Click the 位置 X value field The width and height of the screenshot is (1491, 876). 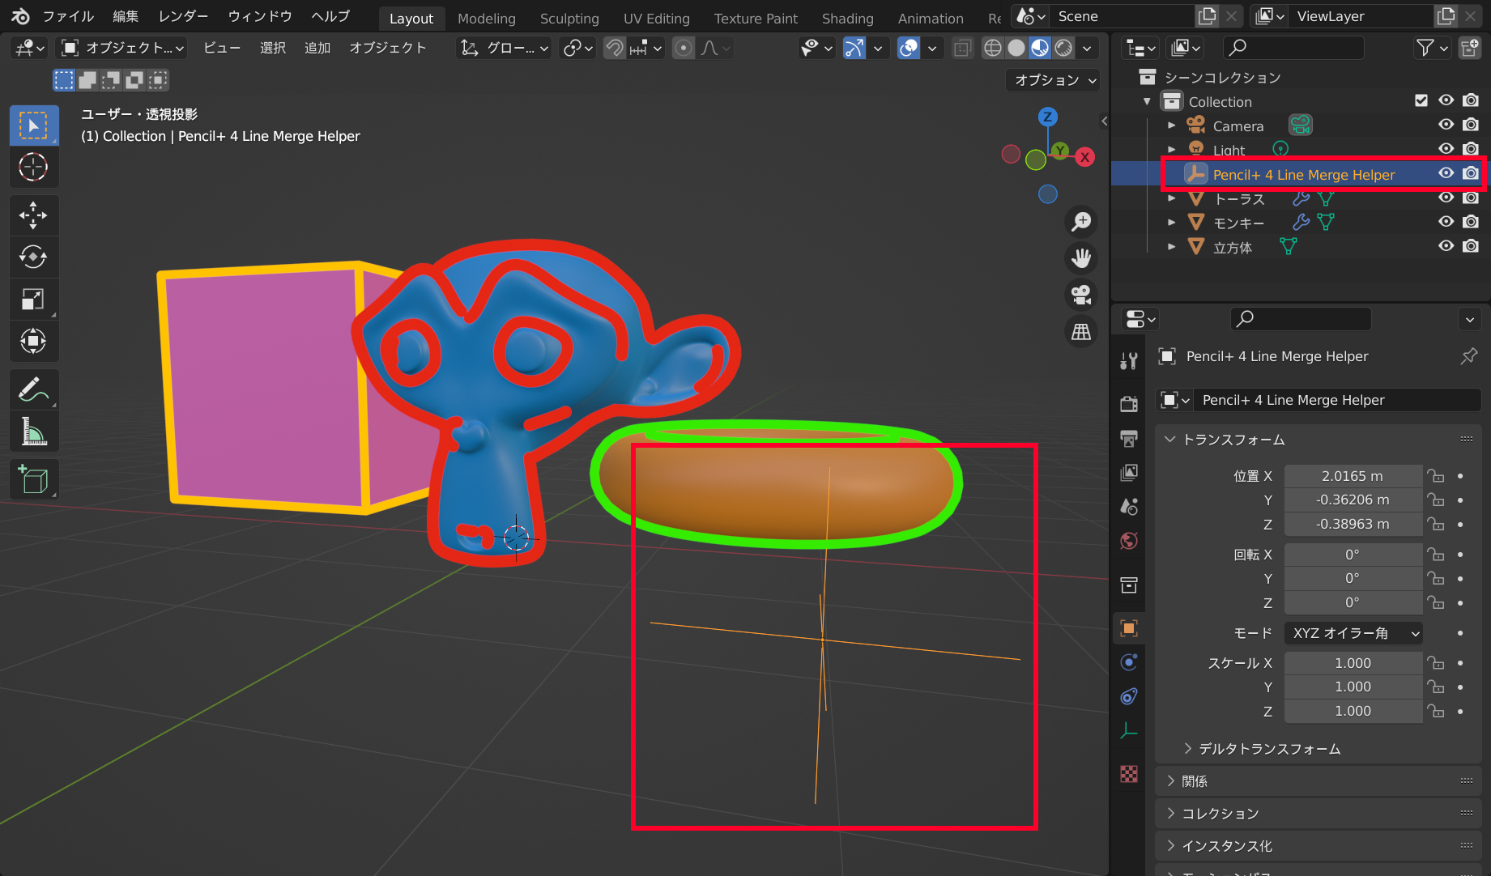[x=1353, y=476]
